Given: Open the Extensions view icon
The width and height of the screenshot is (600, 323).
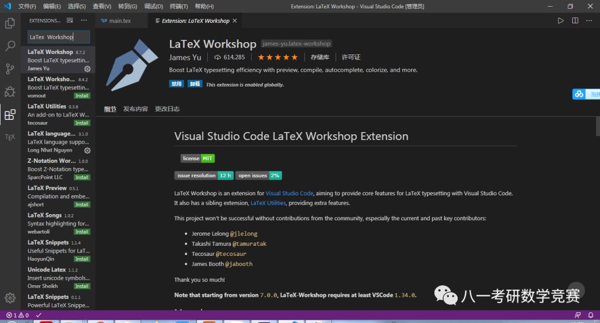Looking at the screenshot, I should pos(10,114).
